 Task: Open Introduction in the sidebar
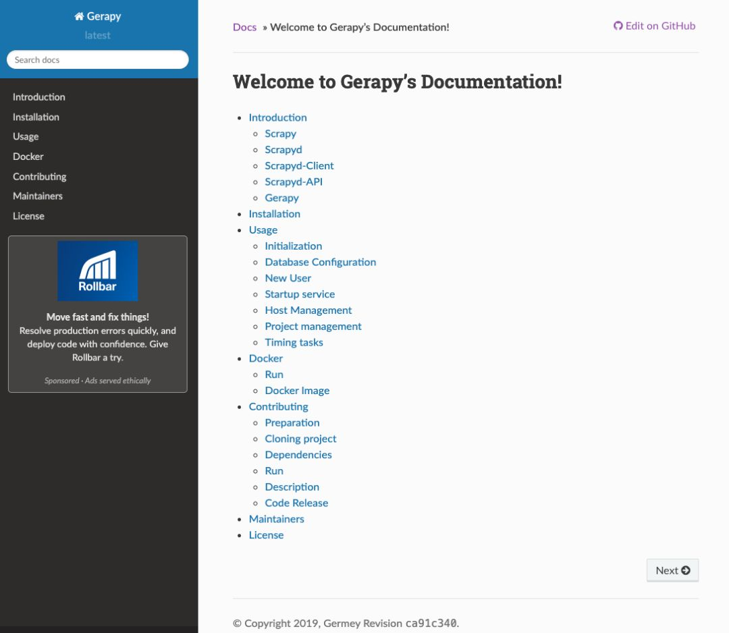39,97
